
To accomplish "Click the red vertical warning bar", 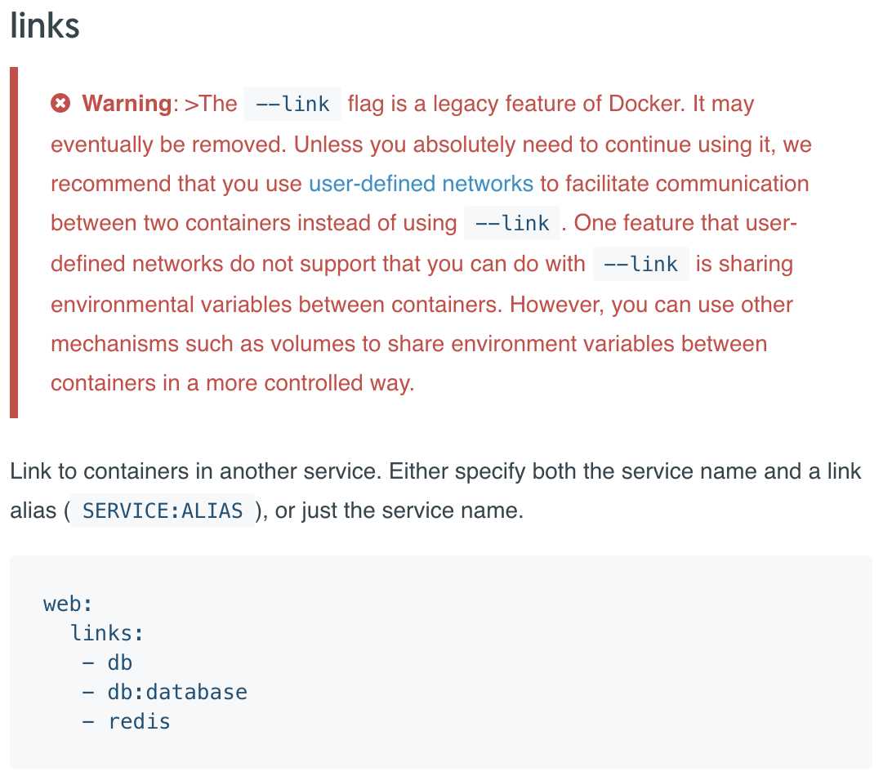I will 14,243.
